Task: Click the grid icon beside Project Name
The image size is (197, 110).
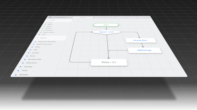Action: tap(50, 17)
